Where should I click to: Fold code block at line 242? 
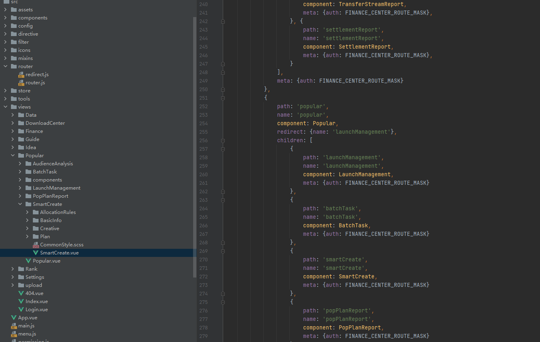point(223,21)
